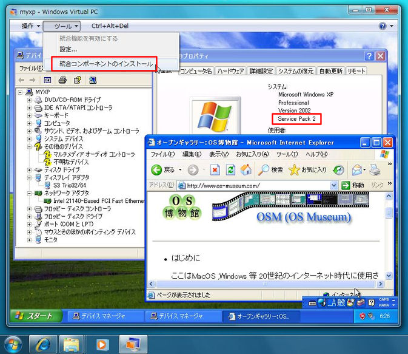Image resolution: width=408 pixels, height=354 pixels.
Task: Expand キーボード tree node
Action: coord(29,115)
